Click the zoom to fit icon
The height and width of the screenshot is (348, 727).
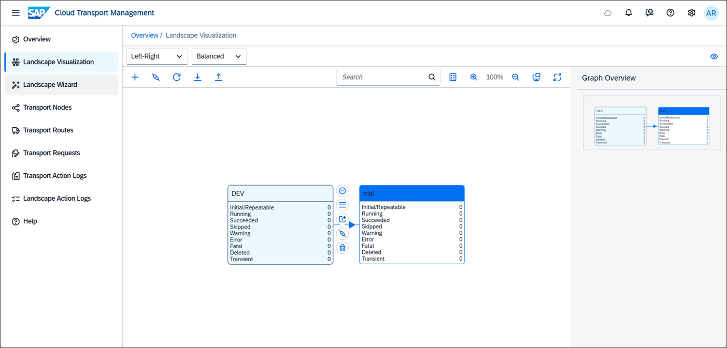(x=536, y=77)
